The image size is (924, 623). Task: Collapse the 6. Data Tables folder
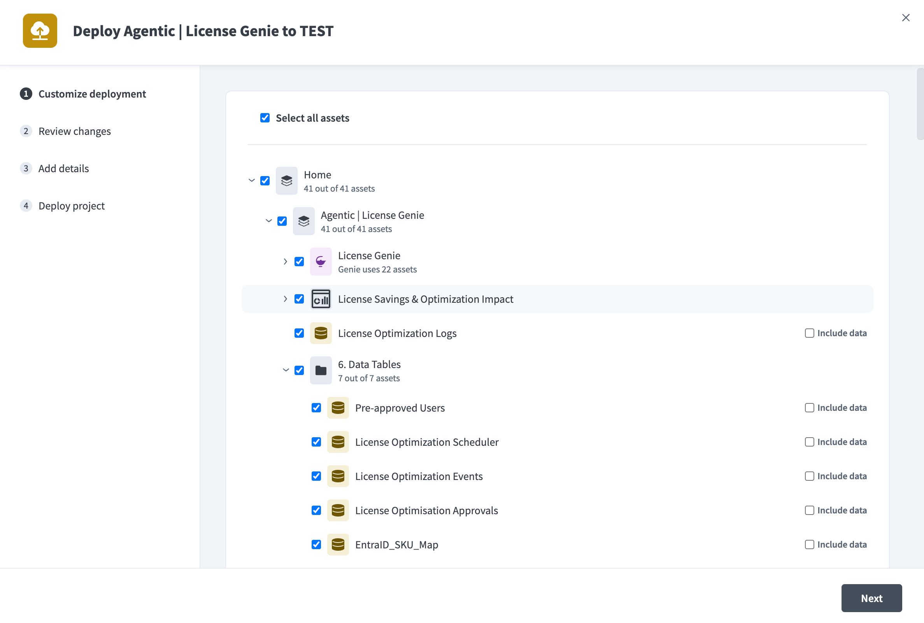286,370
